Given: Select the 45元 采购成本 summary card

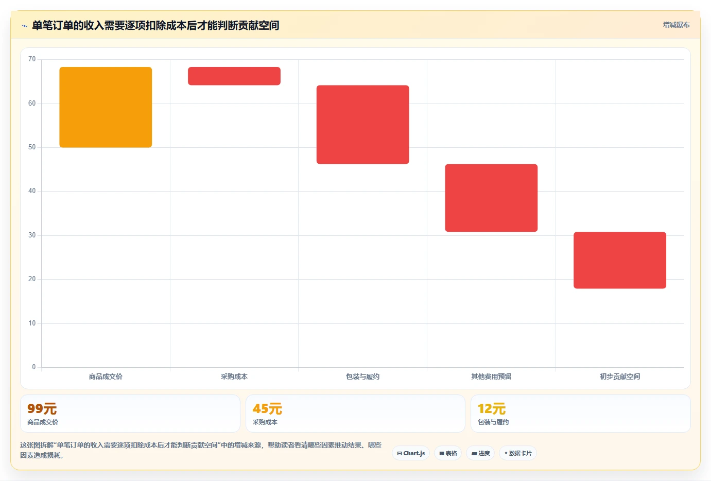Looking at the screenshot, I should click(x=355, y=414).
